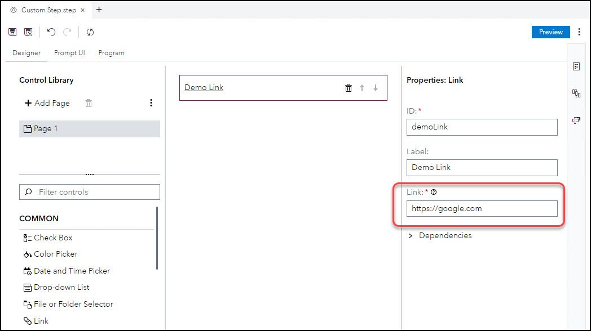Open the three-dot menu near Add Page

click(x=151, y=103)
